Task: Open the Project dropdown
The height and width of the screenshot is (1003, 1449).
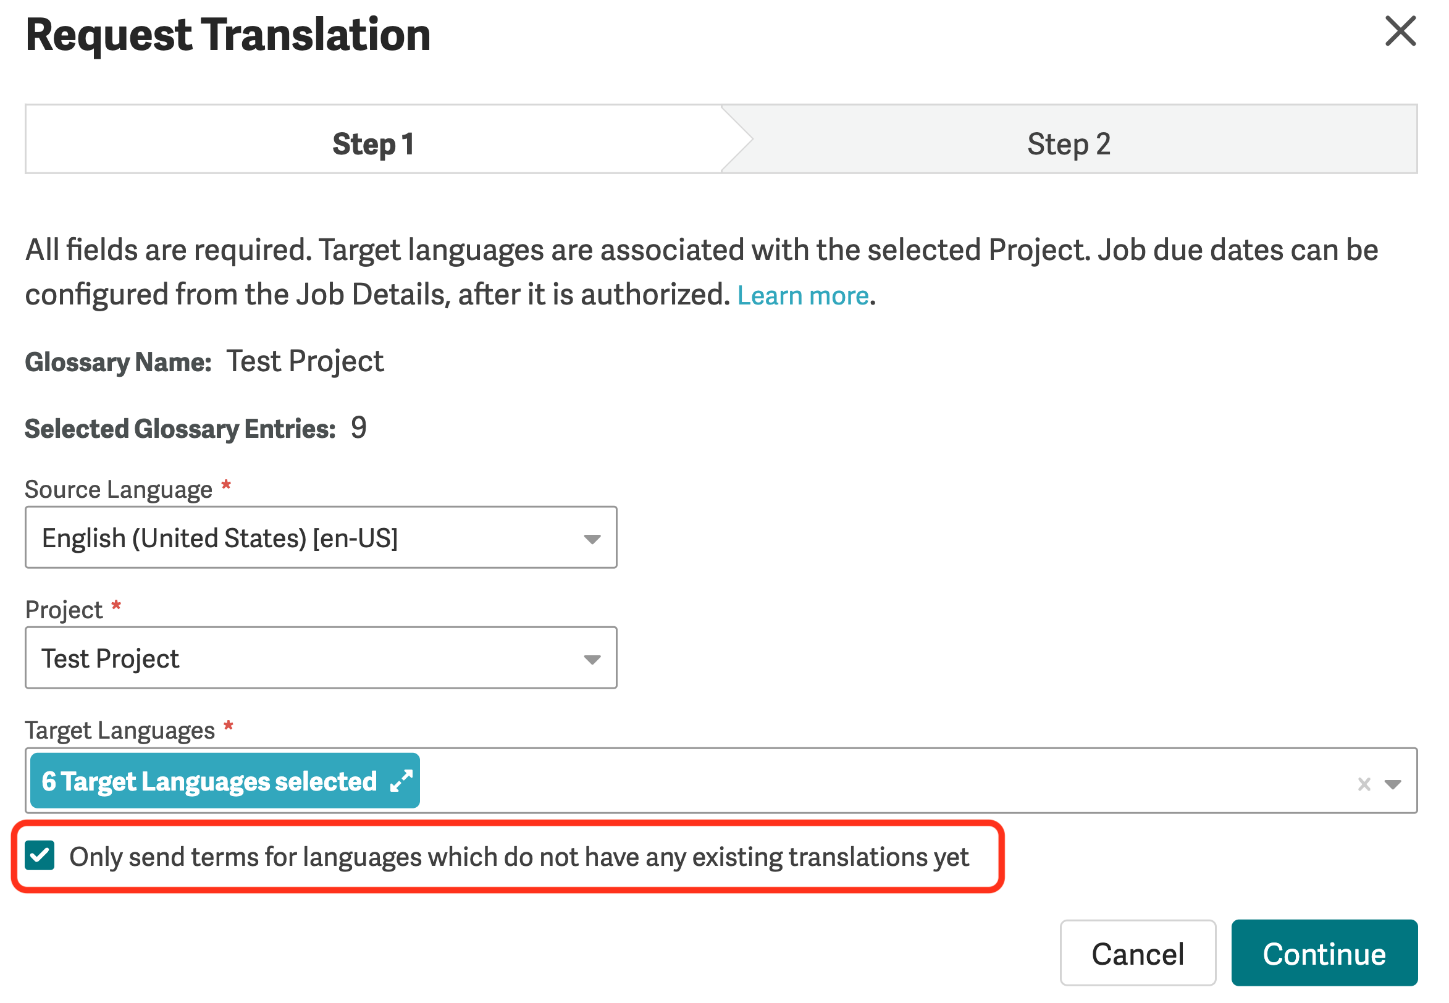Action: pos(321,658)
